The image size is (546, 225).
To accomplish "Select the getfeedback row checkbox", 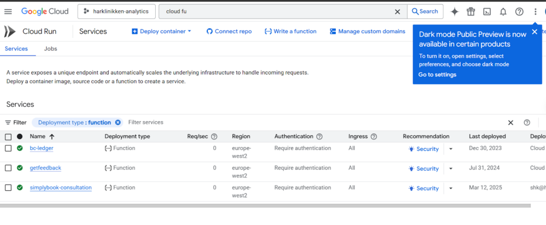I will [8, 168].
